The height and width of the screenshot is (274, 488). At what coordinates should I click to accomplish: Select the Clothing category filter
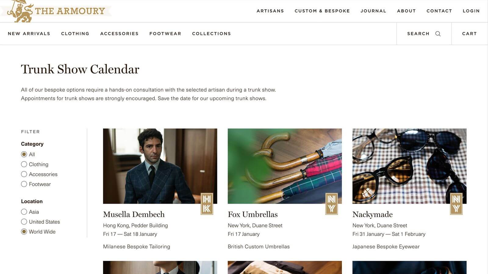pyautogui.click(x=24, y=164)
